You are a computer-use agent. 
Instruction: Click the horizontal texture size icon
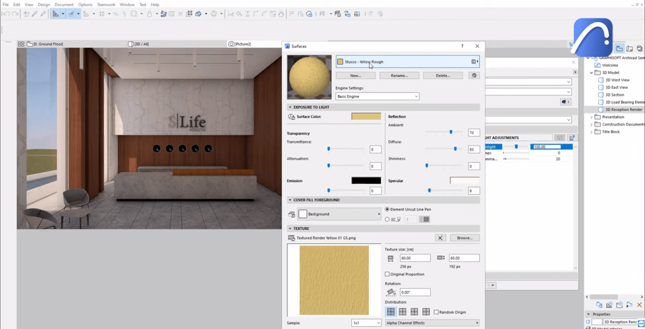pos(391,258)
